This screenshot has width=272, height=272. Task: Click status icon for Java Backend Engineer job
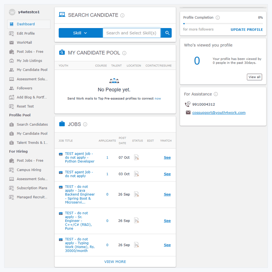[137, 194]
